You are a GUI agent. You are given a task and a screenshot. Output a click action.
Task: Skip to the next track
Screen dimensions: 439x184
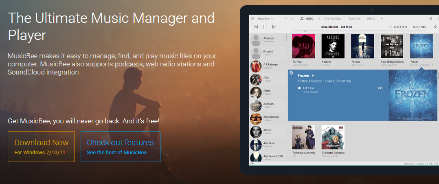pos(274,27)
